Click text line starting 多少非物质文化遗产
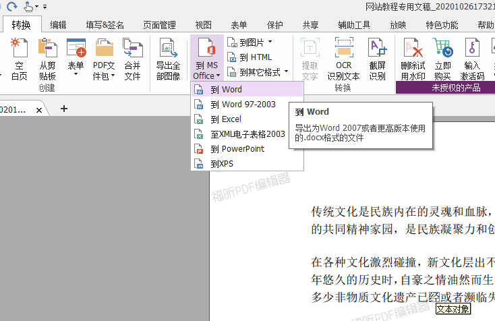The height and width of the screenshot is (321, 495). [x=403, y=297]
